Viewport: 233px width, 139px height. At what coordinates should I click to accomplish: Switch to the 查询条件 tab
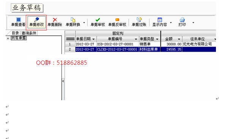29,33
